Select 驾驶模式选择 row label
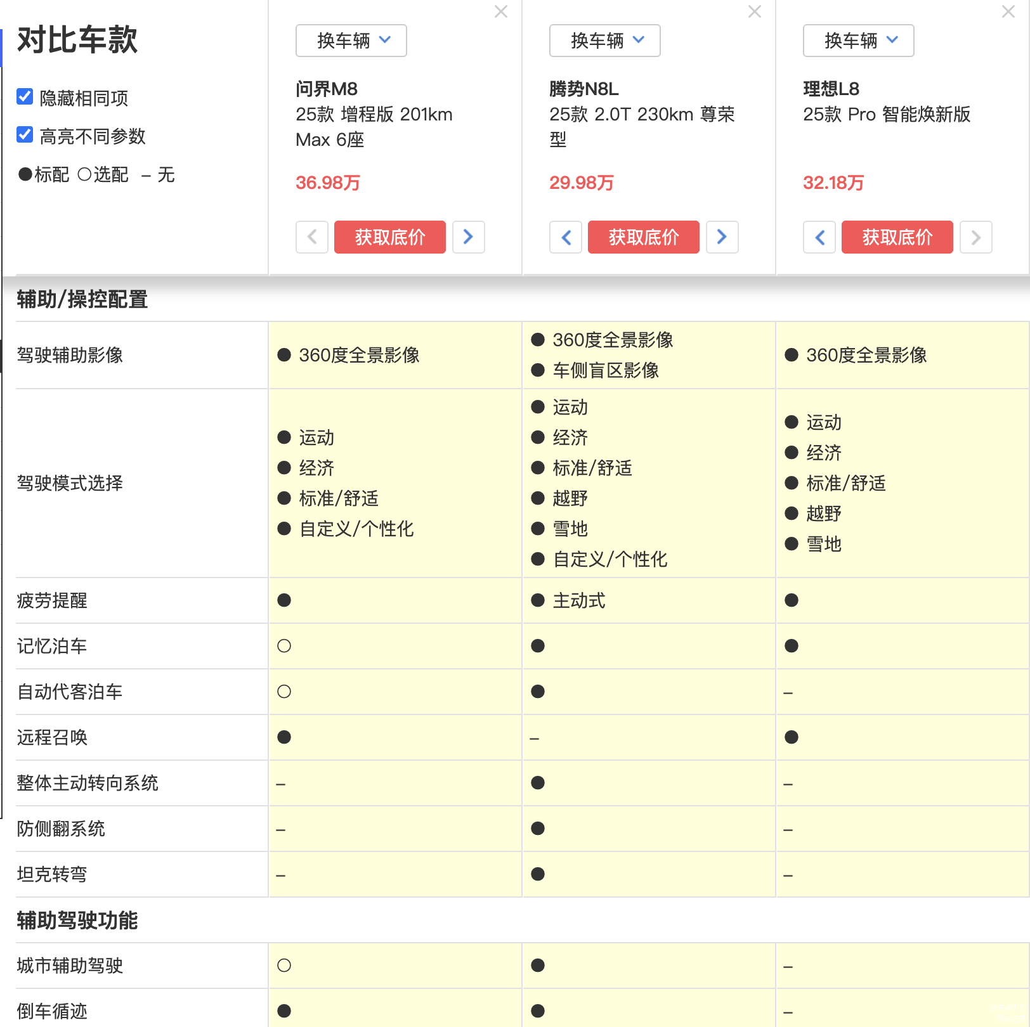 tap(70, 483)
